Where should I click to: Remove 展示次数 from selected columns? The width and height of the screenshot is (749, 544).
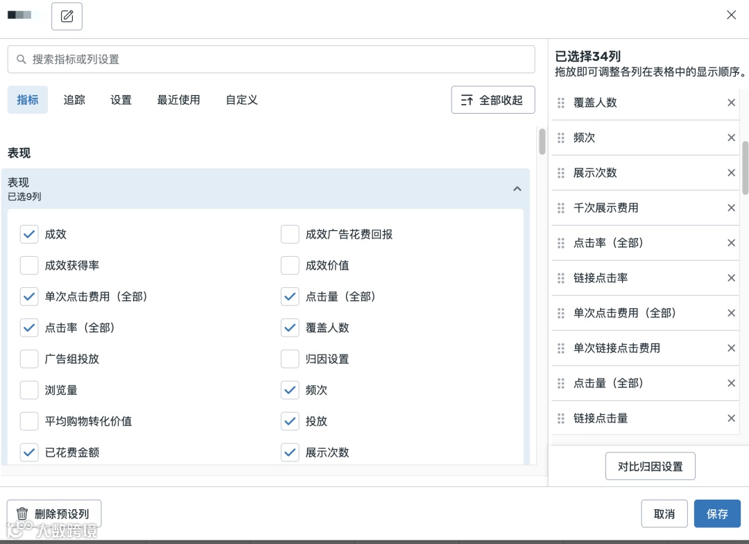tap(731, 173)
